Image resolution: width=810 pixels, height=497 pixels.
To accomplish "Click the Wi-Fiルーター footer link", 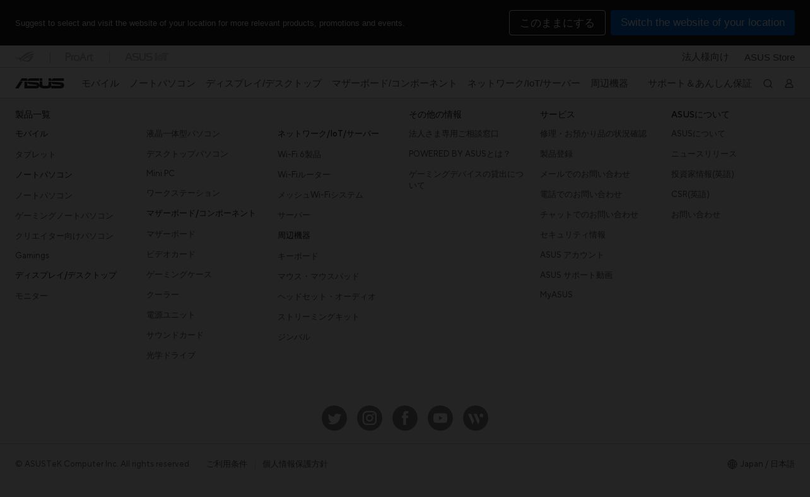I will [304, 175].
